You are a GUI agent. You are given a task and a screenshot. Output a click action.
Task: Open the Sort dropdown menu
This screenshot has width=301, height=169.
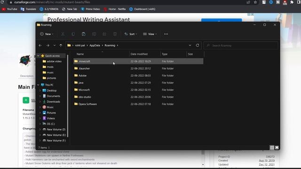[131, 34]
